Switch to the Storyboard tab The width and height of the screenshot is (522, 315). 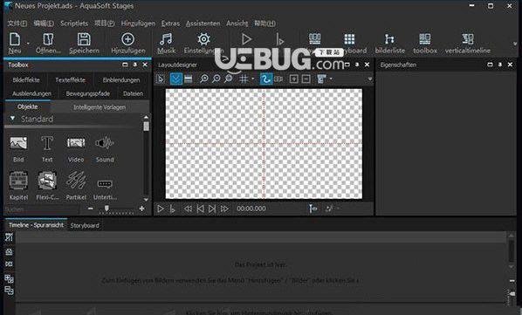pos(85,225)
